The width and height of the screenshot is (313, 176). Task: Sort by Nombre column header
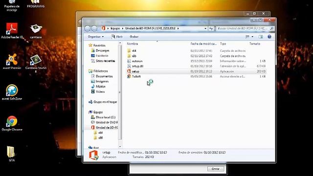pyautogui.click(x=133, y=44)
